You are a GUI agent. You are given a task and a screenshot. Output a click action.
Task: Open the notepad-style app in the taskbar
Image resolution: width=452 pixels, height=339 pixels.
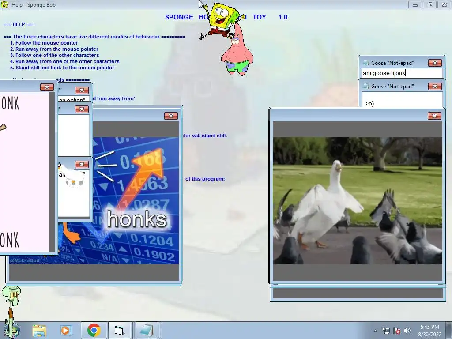pyautogui.click(x=147, y=330)
